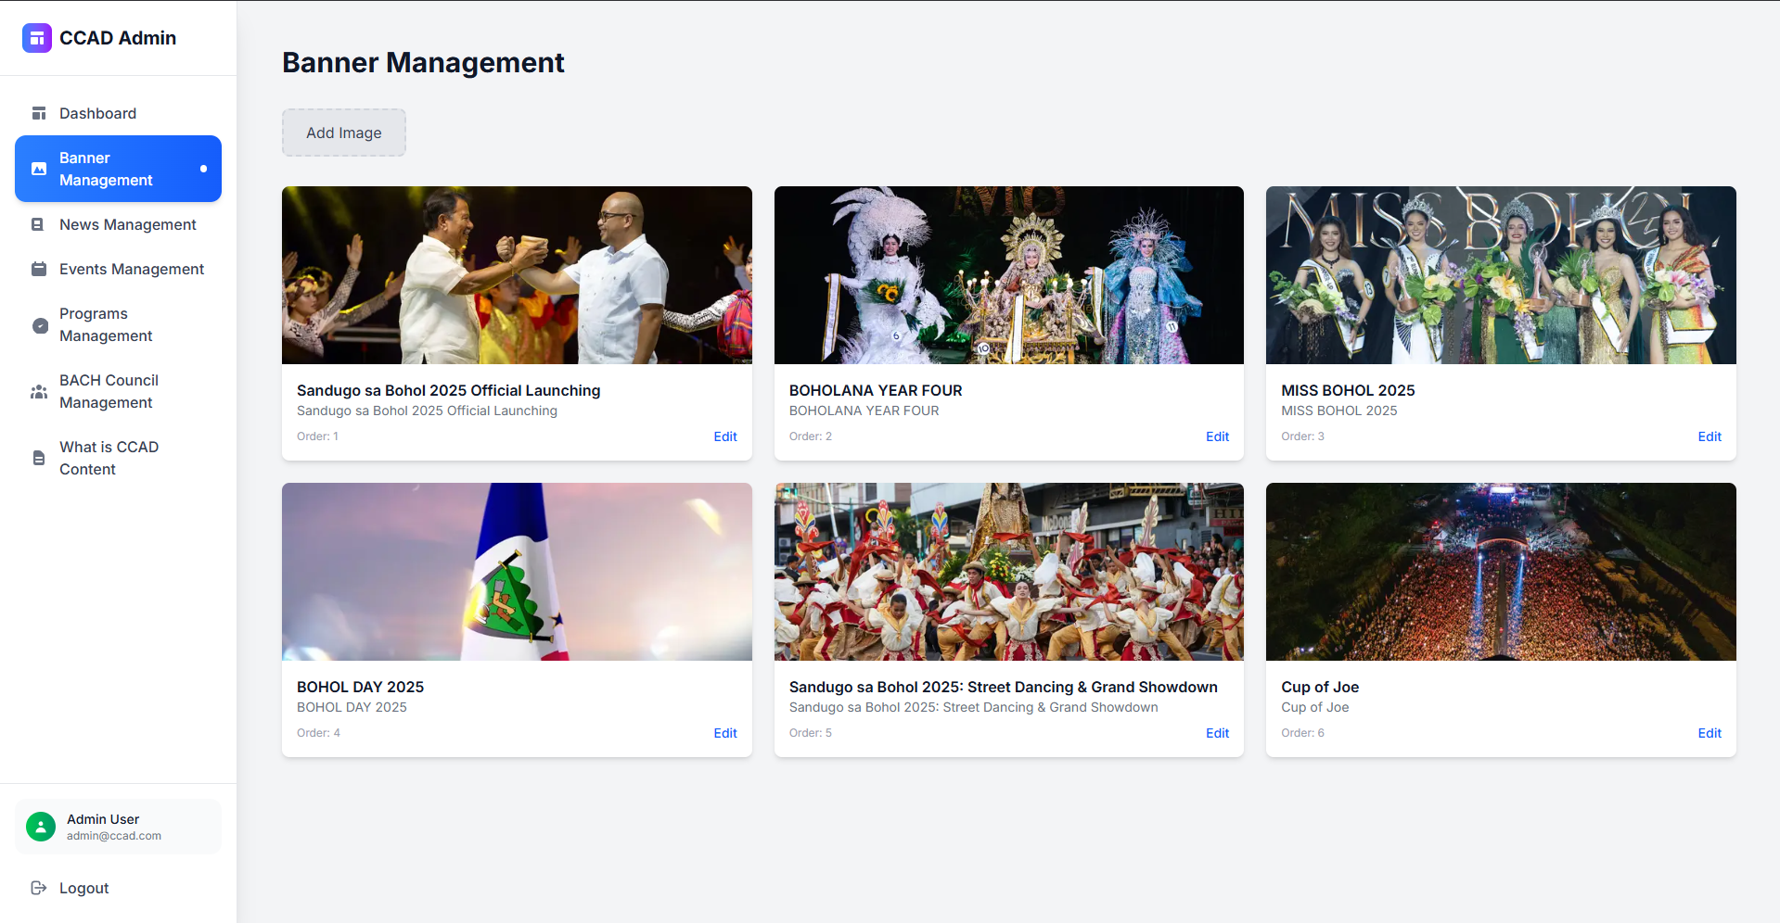Click the What is CCAD document icon
The height and width of the screenshot is (923, 1780).
point(39,458)
